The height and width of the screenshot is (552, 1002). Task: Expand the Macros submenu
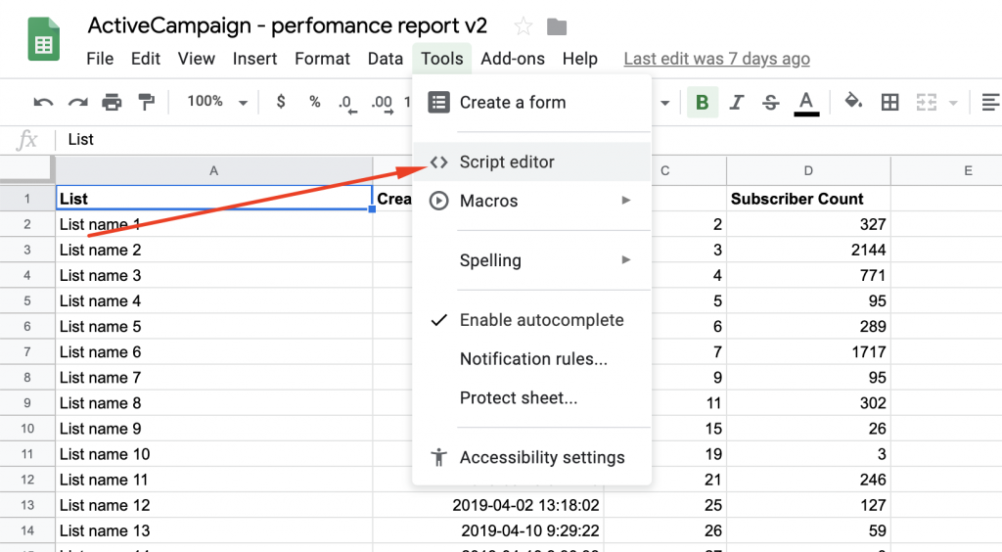[x=531, y=201]
